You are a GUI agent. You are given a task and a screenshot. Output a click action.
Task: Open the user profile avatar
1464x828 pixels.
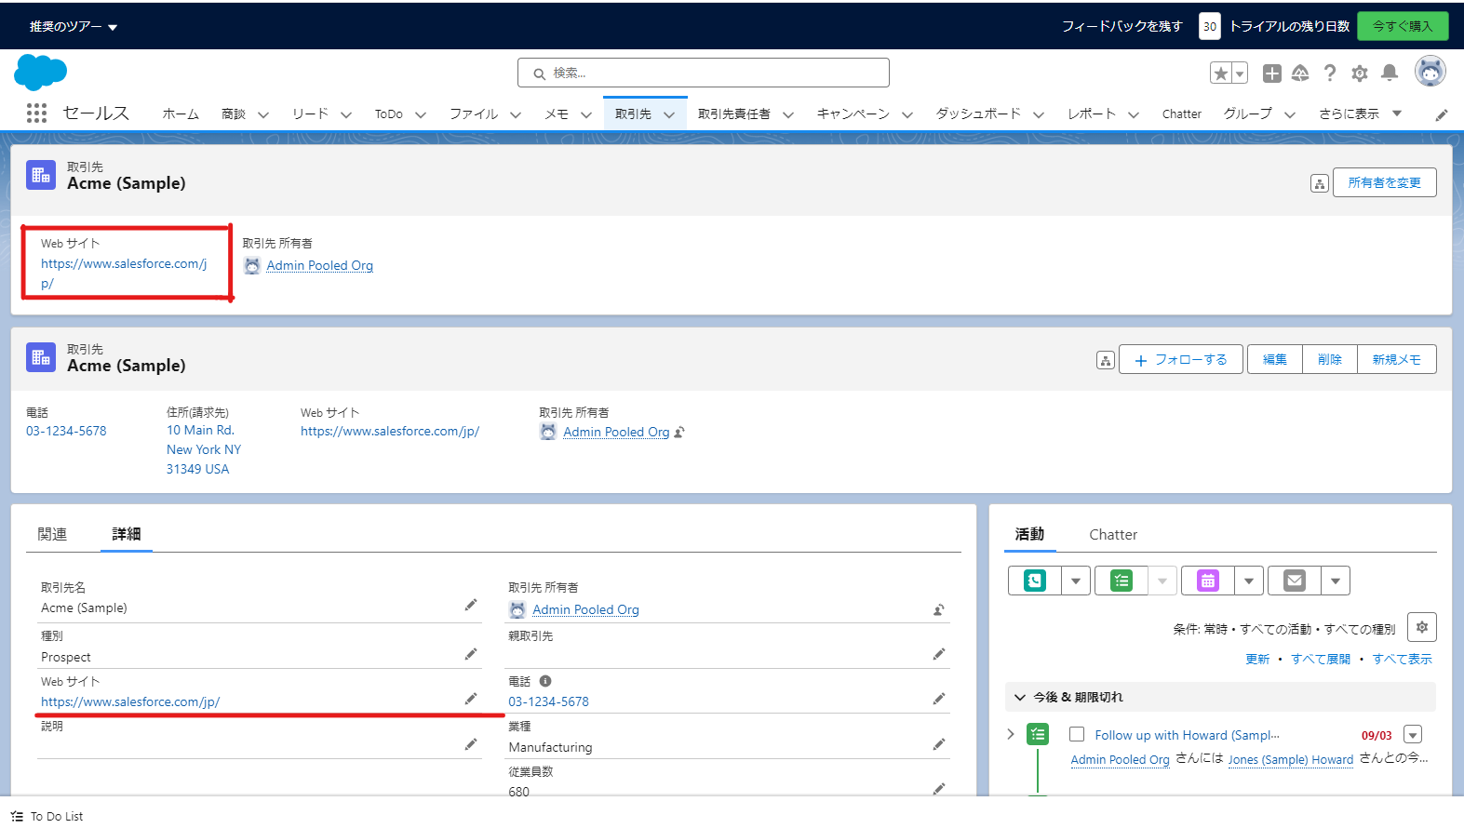1430,71
